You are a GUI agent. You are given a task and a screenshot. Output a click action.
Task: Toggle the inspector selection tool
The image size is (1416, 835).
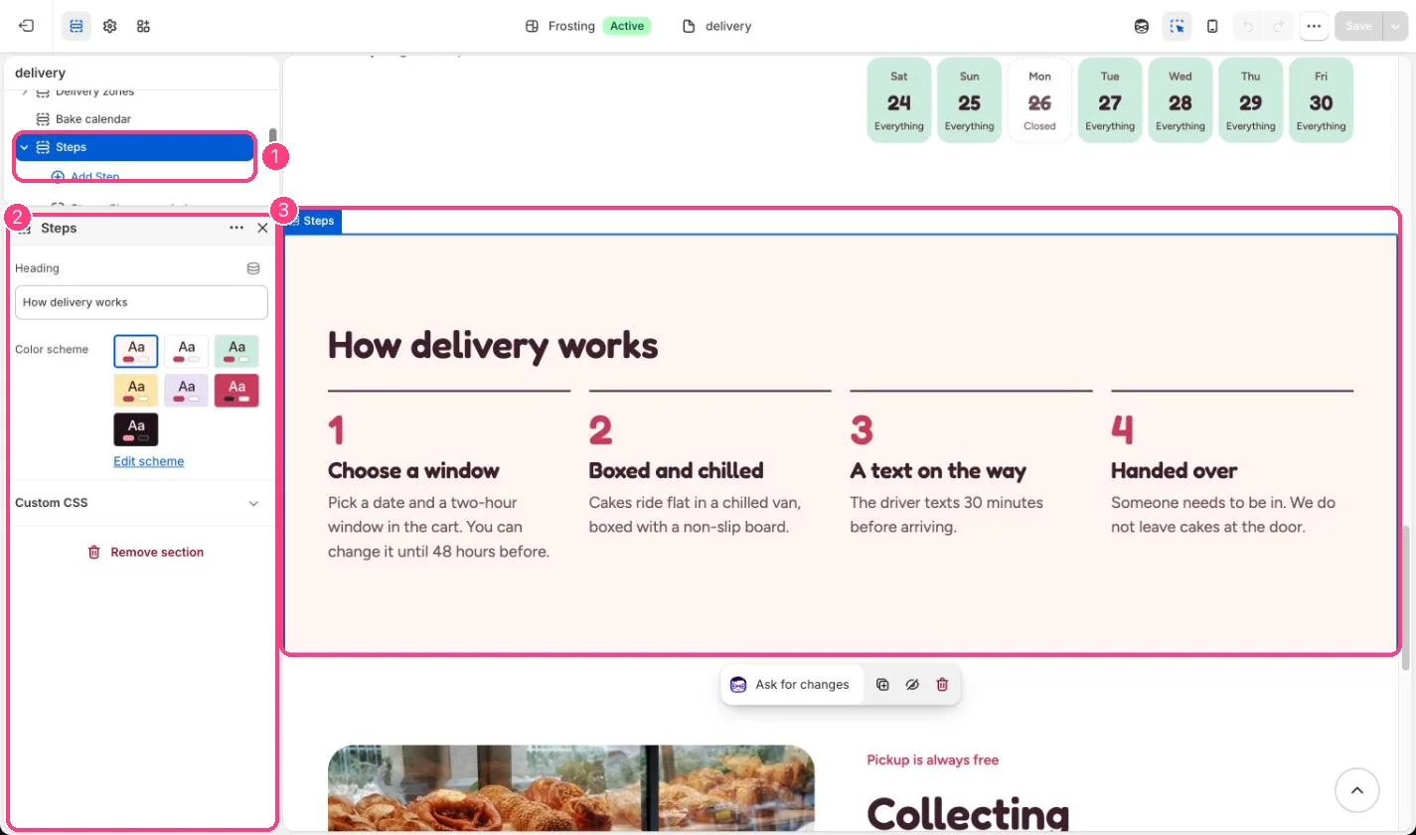1178,26
